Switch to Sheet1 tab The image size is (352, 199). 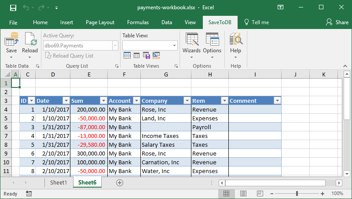click(x=59, y=183)
